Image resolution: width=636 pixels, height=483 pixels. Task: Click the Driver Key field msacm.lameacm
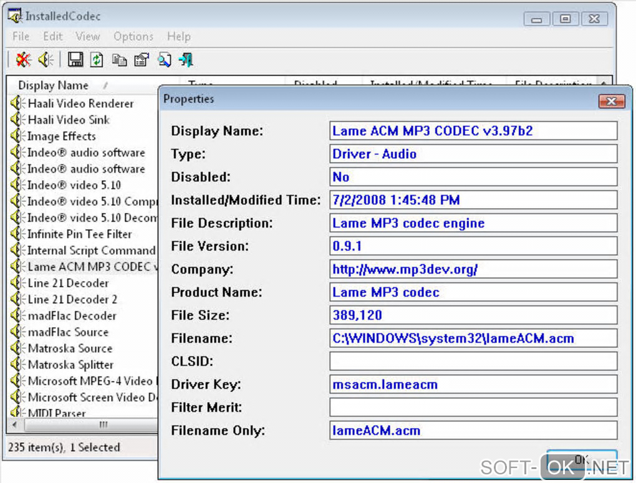473,384
